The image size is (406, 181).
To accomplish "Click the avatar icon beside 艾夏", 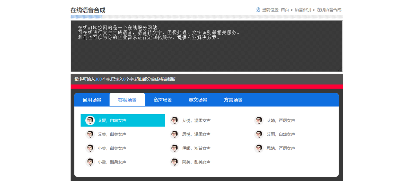I will [90, 120].
